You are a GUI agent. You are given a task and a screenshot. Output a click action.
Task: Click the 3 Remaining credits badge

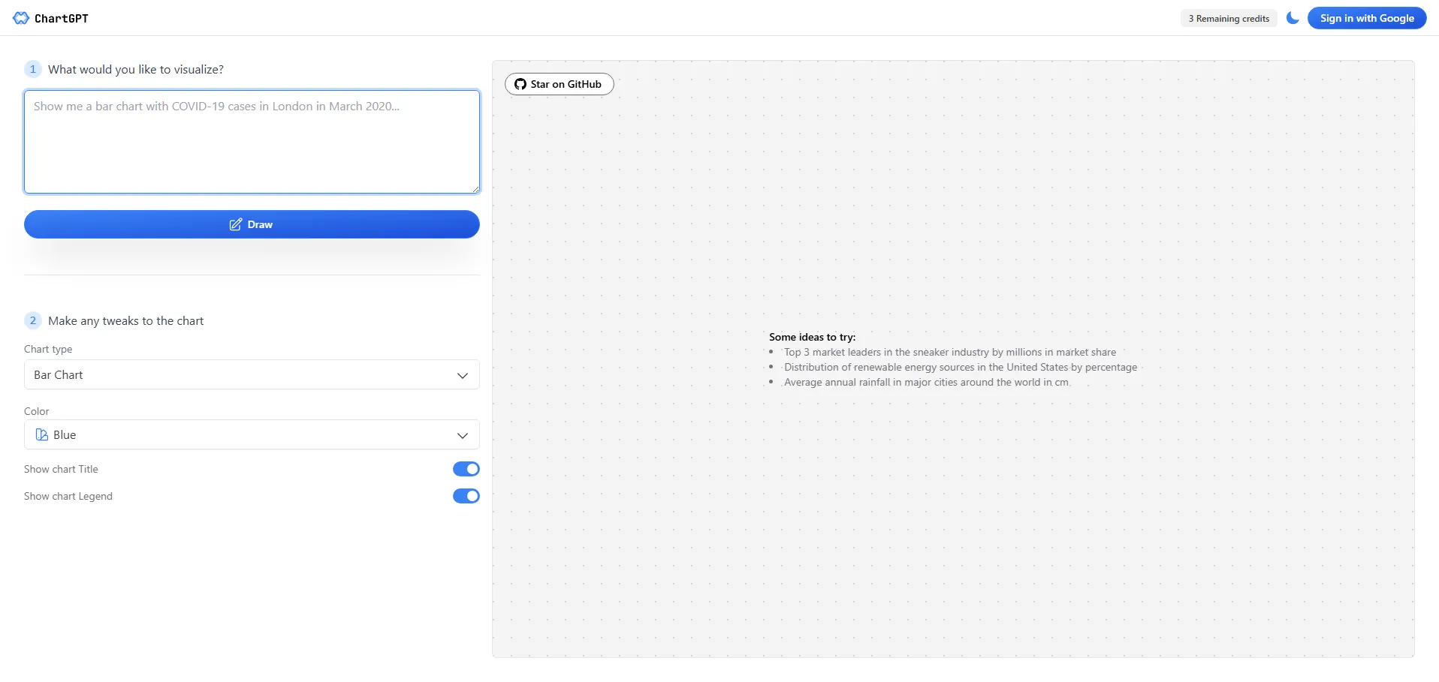(1228, 19)
